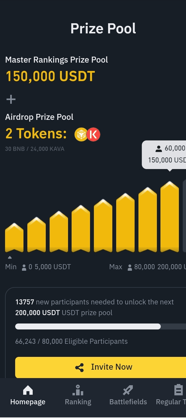Tap the Ranking podium icon
The image size is (186, 418).
(x=78, y=390)
